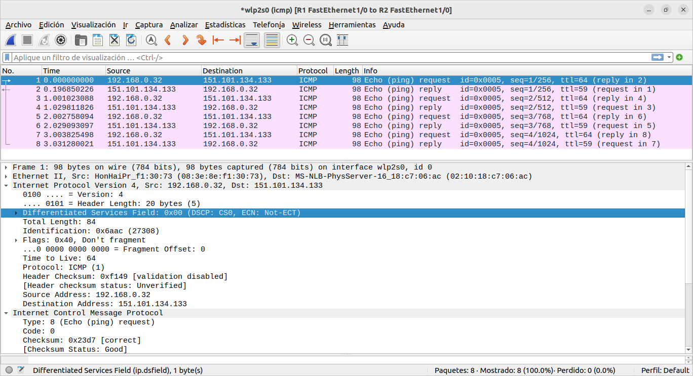Screen dimensions: 693x376
Task: Sort by the Protocol column header
Action: coord(315,71)
